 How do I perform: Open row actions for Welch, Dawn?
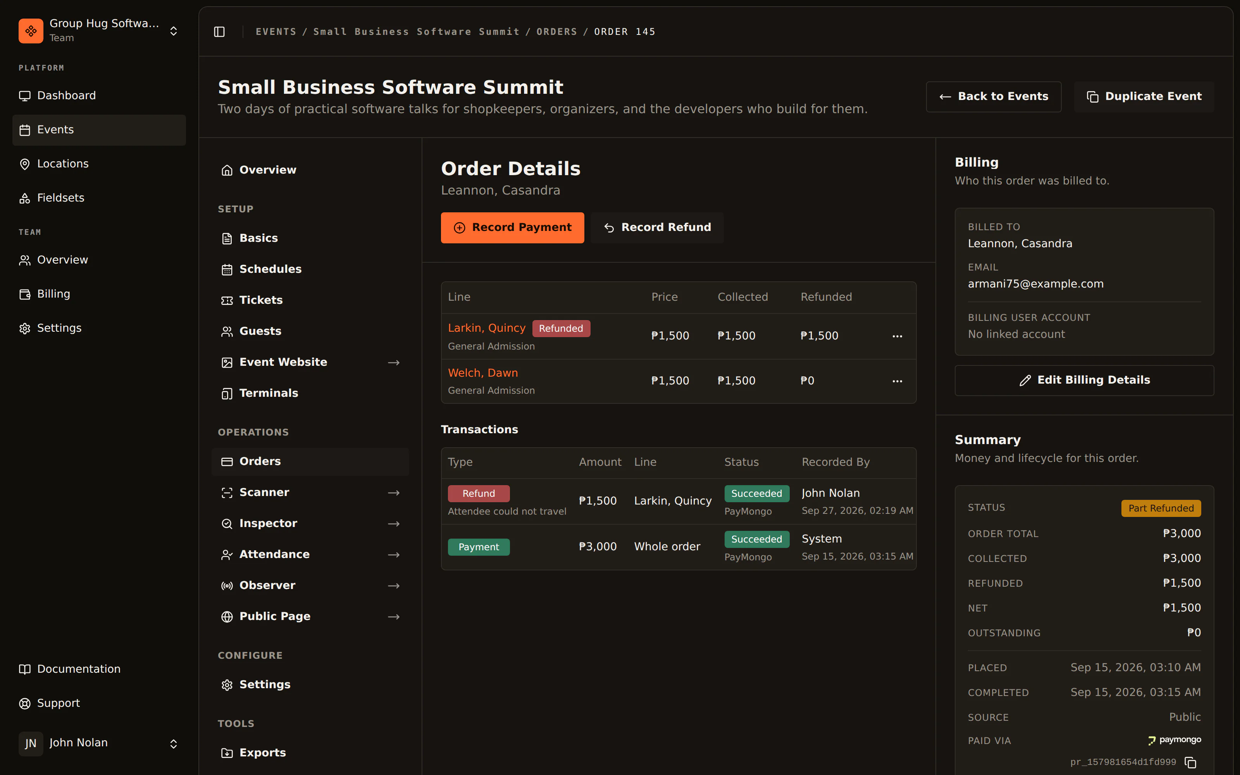tap(897, 381)
